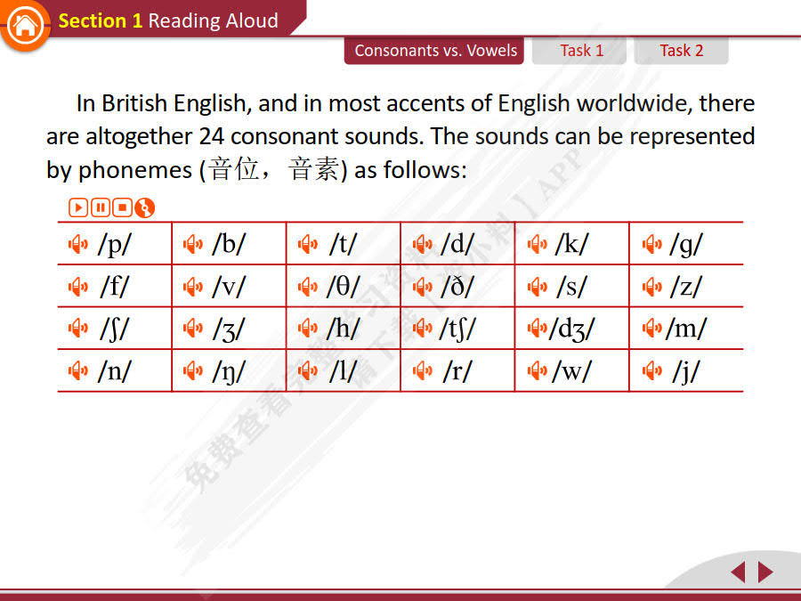Play the /z/ sound speaker icon
Viewport: 801px width, 601px height.
652,287
